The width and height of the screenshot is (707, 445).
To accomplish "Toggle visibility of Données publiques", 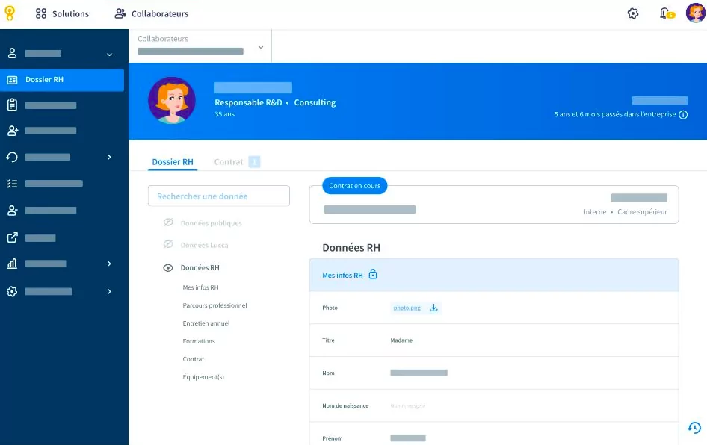I will tap(168, 223).
